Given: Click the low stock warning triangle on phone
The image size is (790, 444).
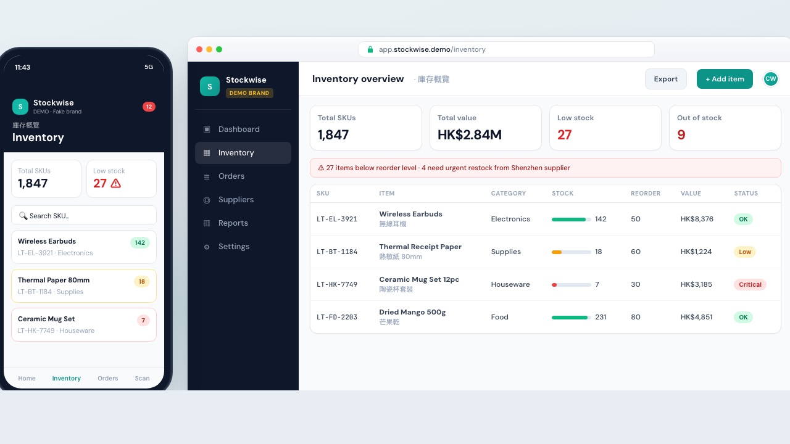Looking at the screenshot, I should click(x=116, y=183).
